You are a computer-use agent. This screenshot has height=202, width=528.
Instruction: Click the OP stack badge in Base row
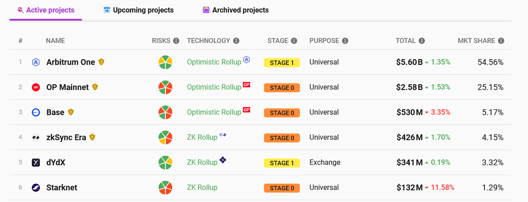pos(247,110)
